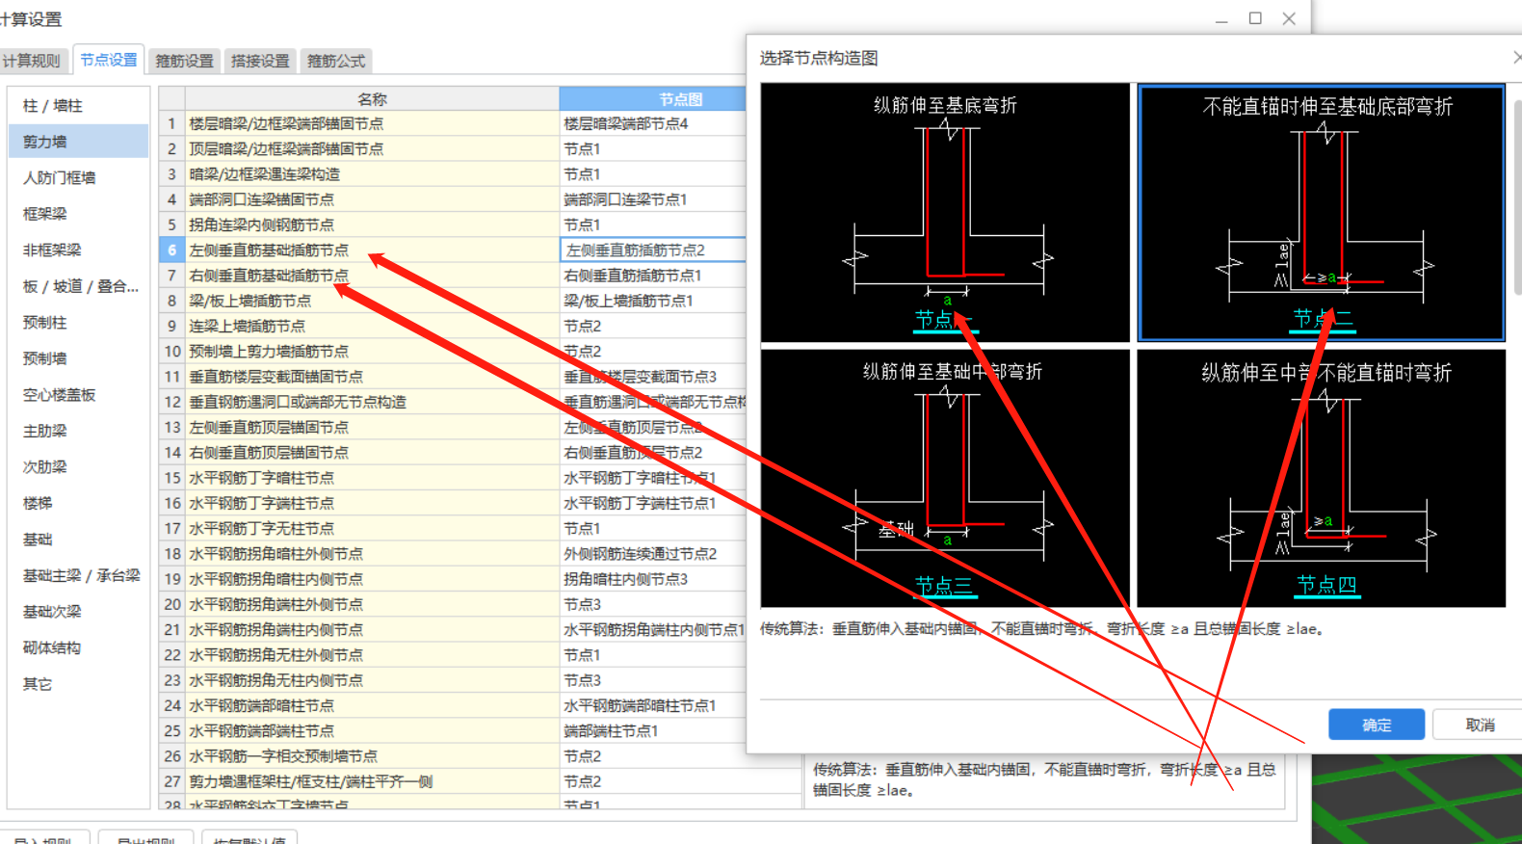Select row 暗梁/边框梁遇连梁构造

pyautogui.click(x=372, y=174)
